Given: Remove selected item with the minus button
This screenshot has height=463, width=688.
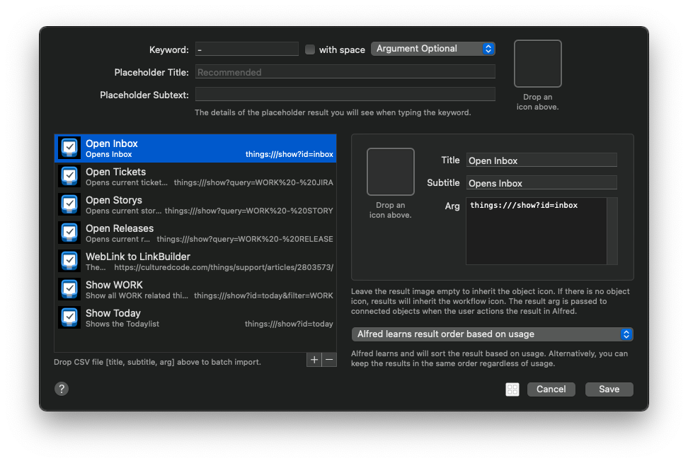Looking at the screenshot, I should [x=329, y=360].
